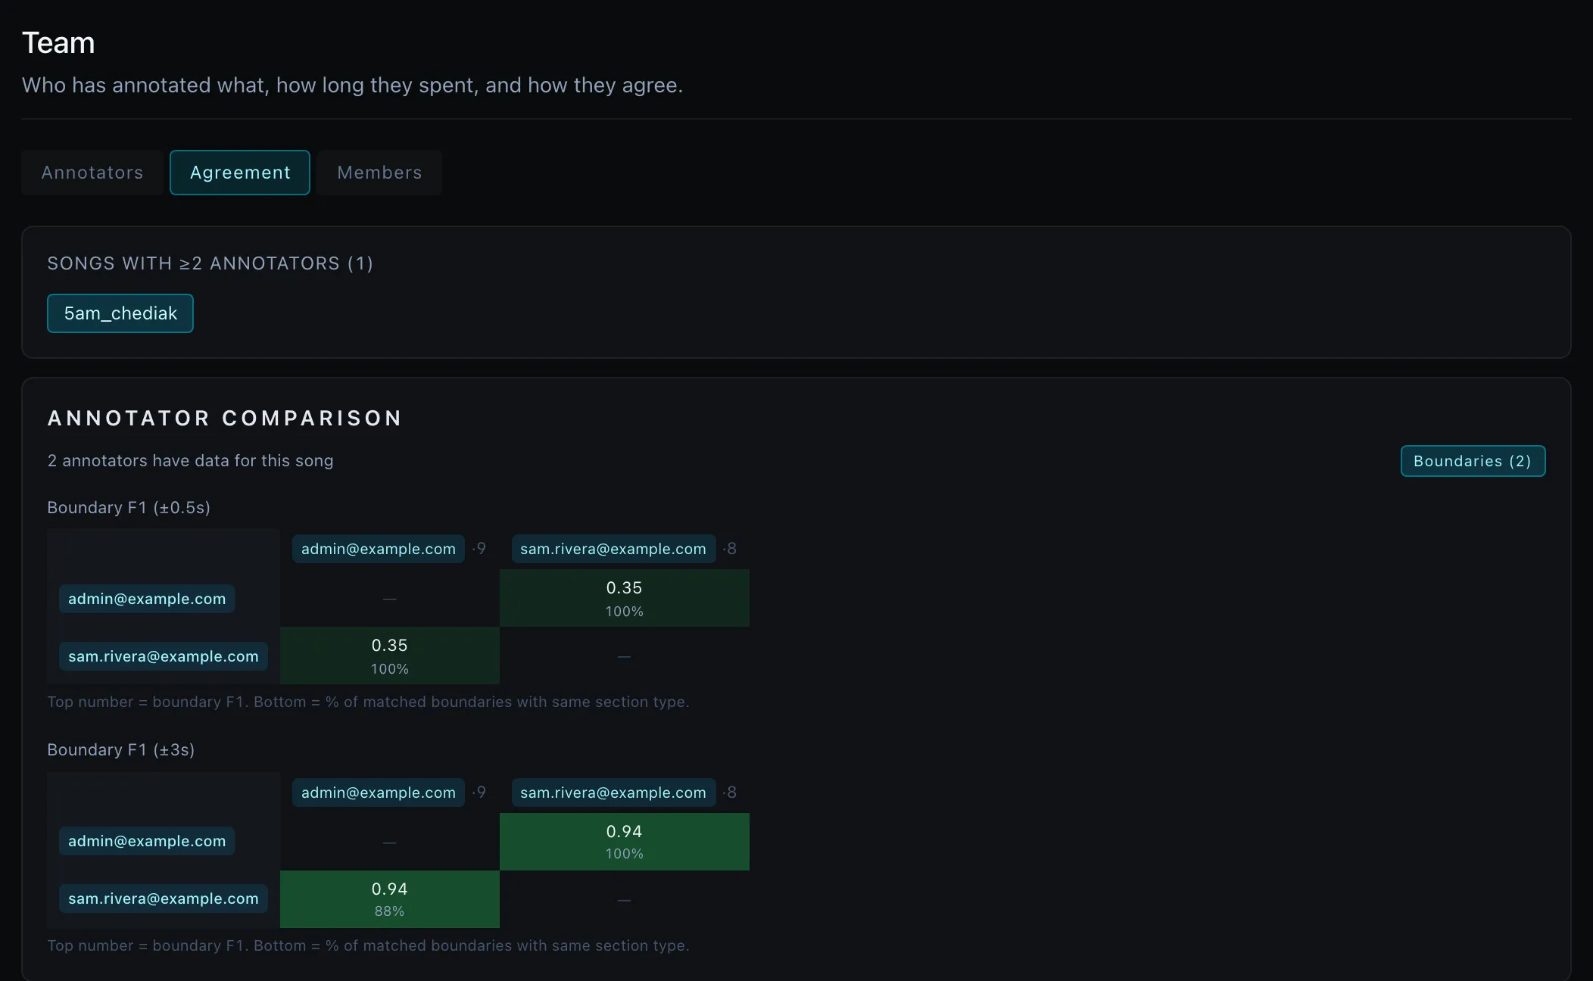Click sam.rivera@example.com row label in ±0.5s table
The height and width of the screenshot is (981, 1593).
[164, 656]
